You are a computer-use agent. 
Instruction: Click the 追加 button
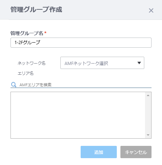pos(99,152)
